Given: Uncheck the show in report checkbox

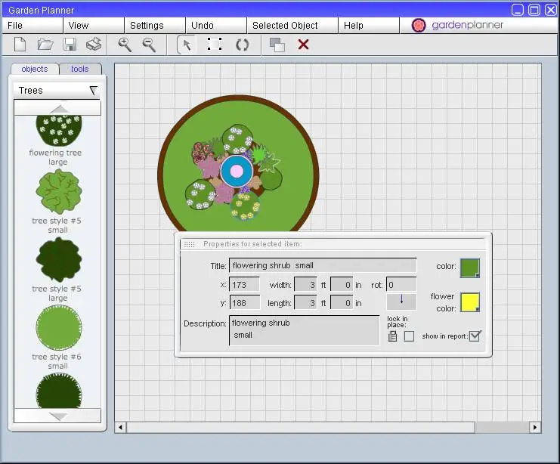Looking at the screenshot, I should point(475,336).
